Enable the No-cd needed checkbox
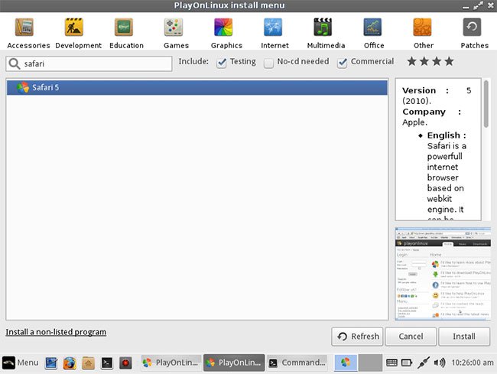The width and height of the screenshot is (497, 374). [x=268, y=63]
